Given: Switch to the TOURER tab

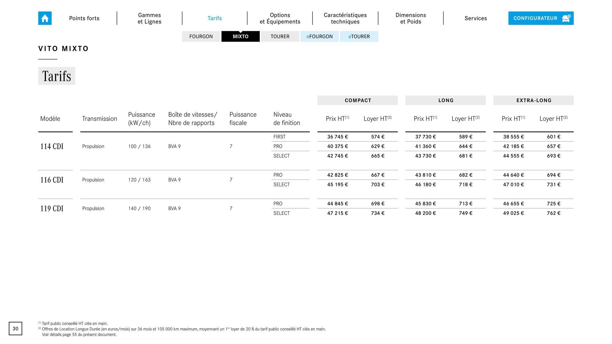Looking at the screenshot, I should pyautogui.click(x=280, y=36).
